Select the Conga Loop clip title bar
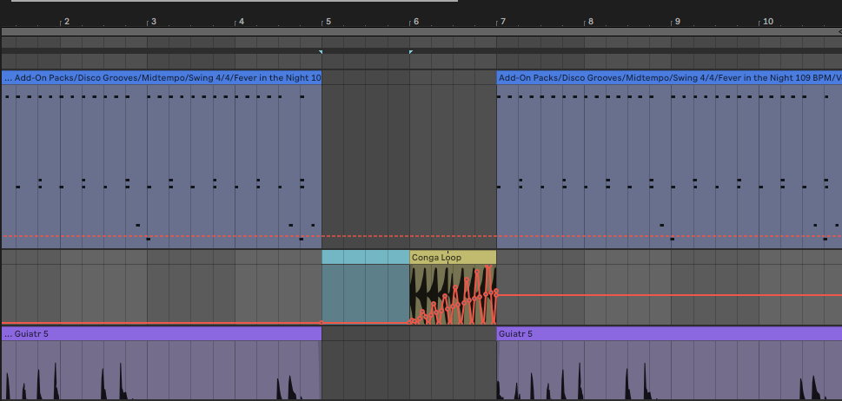The image size is (842, 401). [452, 257]
